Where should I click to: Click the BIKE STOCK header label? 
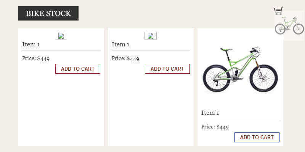48,13
